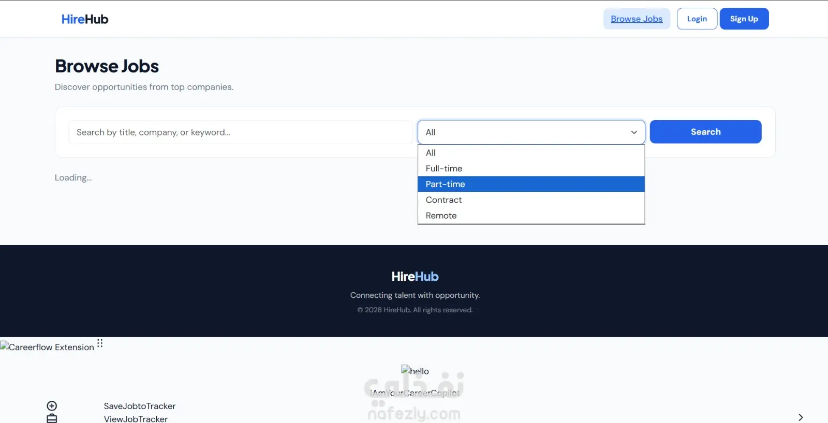The image size is (828, 423).
Task: Choose All in the open options list
Action: (531, 153)
